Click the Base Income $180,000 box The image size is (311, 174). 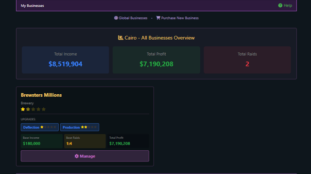(42, 141)
